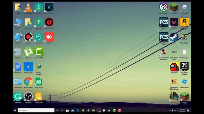Open the Mail app on the taskbar

[73, 111]
